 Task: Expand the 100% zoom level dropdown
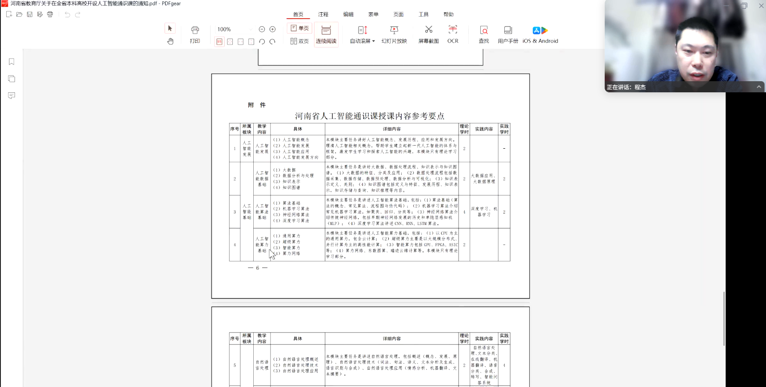coord(250,30)
